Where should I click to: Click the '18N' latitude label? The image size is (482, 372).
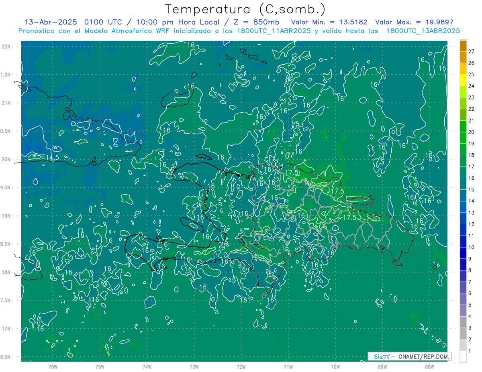click(6, 272)
